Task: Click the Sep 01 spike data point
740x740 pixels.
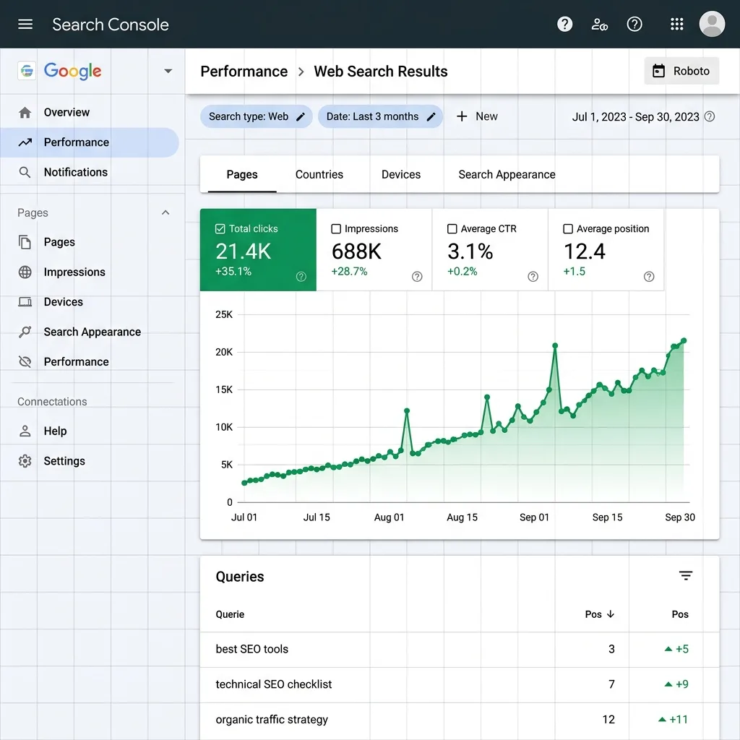Action: 555,346
